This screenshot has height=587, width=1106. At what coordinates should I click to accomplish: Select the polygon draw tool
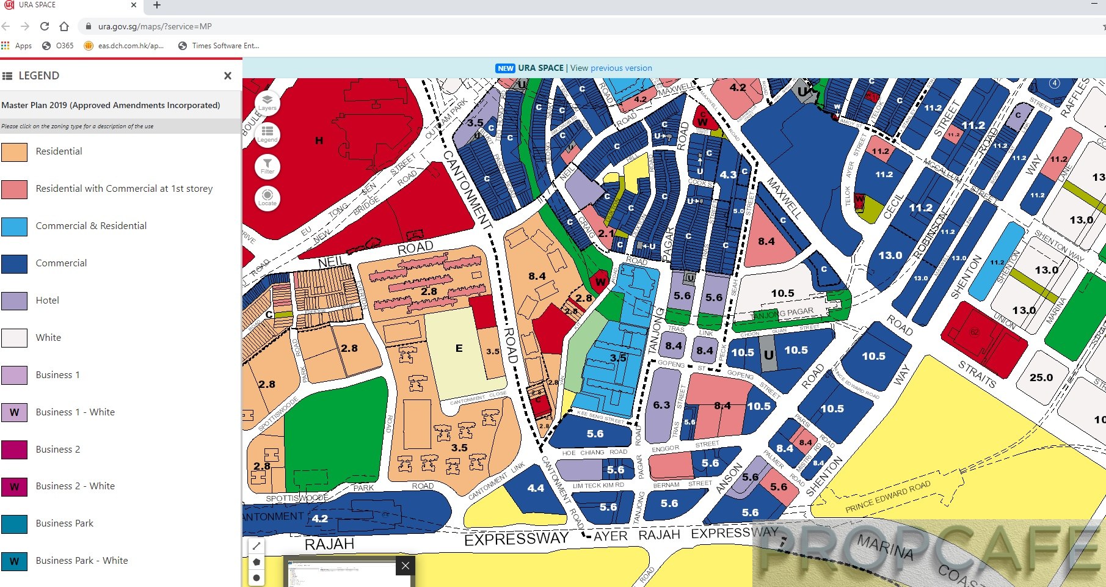[256, 562]
